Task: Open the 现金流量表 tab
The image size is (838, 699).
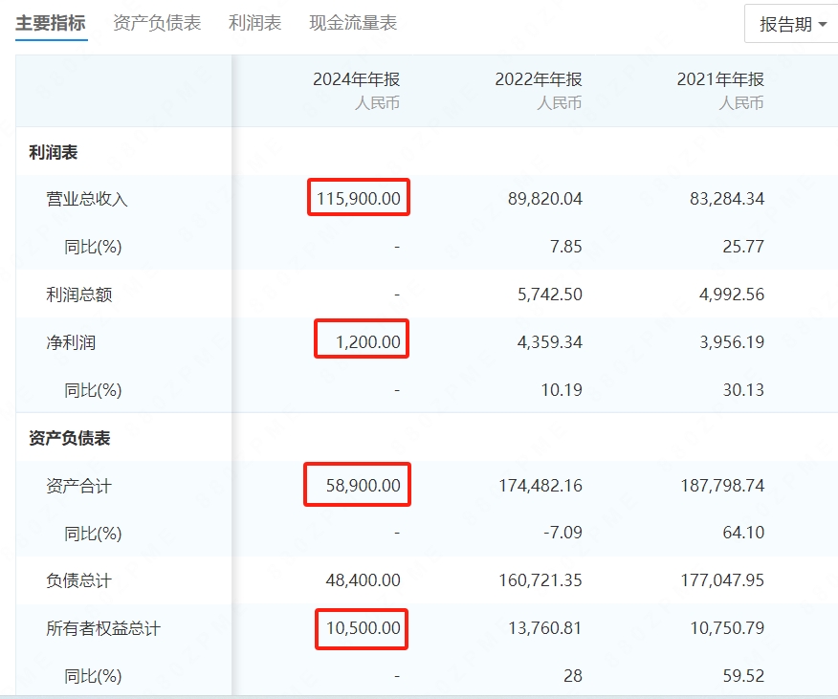Action: point(353,23)
